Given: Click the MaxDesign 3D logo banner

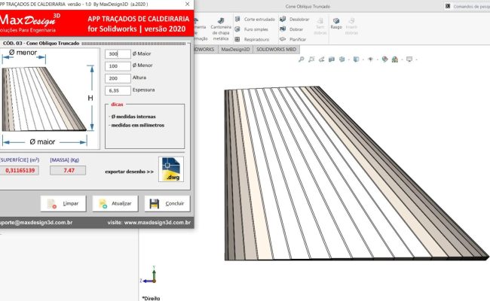Looking at the screenshot, I should [29, 23].
